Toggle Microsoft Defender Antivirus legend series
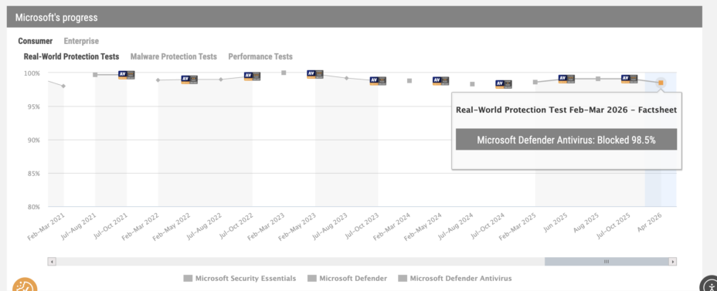717x291 pixels. (x=455, y=278)
